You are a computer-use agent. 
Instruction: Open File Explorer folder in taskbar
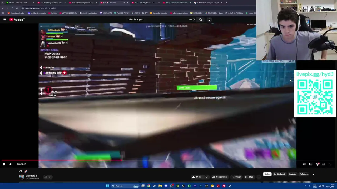(160, 186)
